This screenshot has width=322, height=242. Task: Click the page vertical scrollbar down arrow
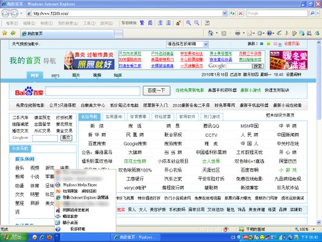click(319, 223)
